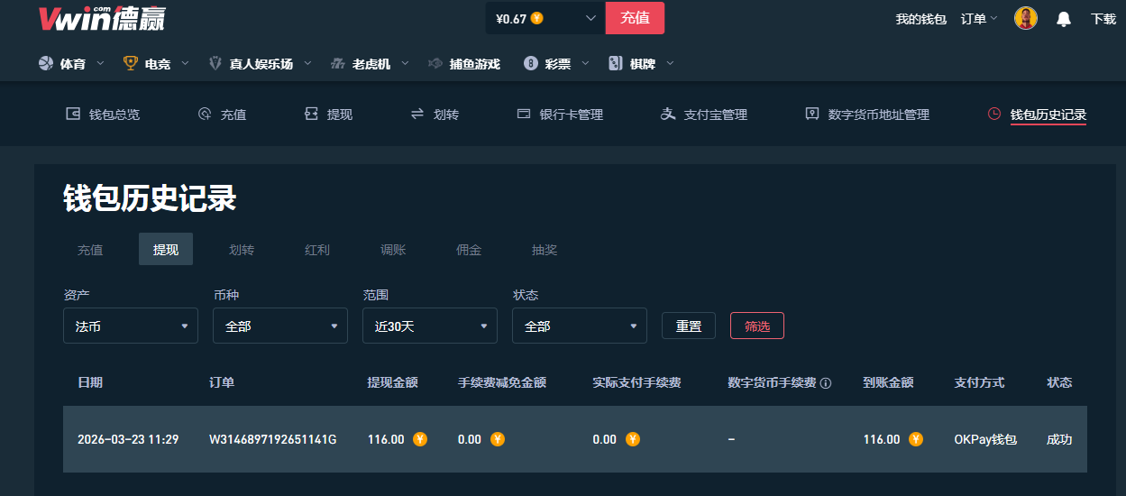This screenshot has width=1126, height=496.
Task: Open 数字货币地址管理 in wallet navigation
Action: [867, 115]
